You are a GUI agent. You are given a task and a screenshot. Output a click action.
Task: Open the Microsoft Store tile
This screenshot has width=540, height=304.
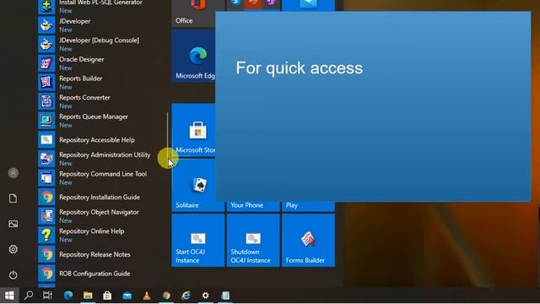pos(193,130)
